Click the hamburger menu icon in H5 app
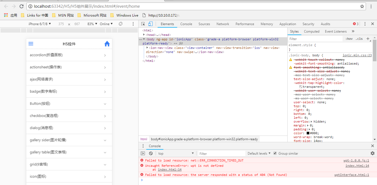The image size is (377, 185). pos(31,44)
